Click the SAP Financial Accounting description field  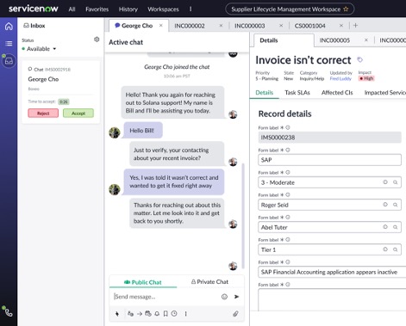point(332,272)
